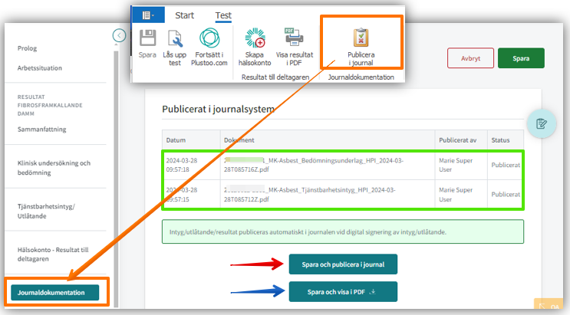Click the green Spara button
This screenshot has height=315, width=570.
(521, 58)
